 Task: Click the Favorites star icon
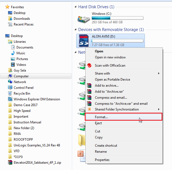(x=7, y=7)
